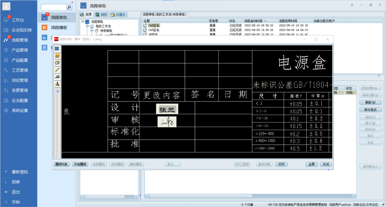The height and width of the screenshot is (207, 386).
Task: Switch to the 搜索 tab
Action: pos(101,14)
